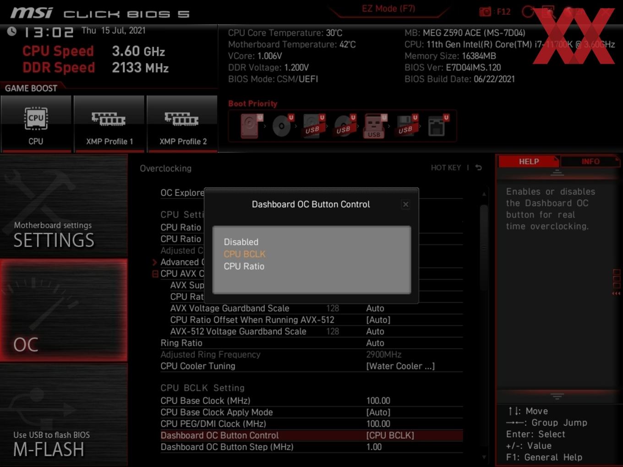Open the OC section

pos(64,310)
